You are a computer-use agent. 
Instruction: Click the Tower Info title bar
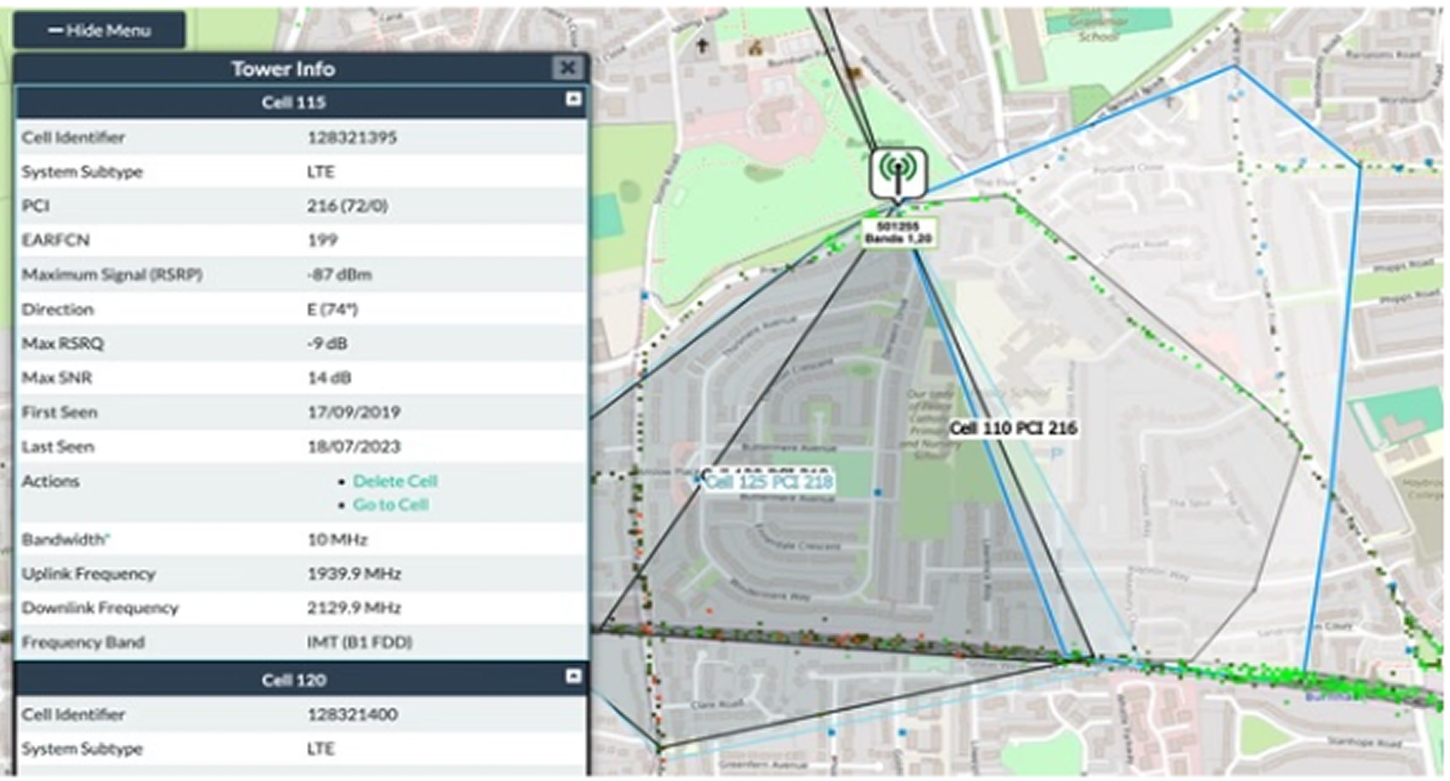point(283,69)
